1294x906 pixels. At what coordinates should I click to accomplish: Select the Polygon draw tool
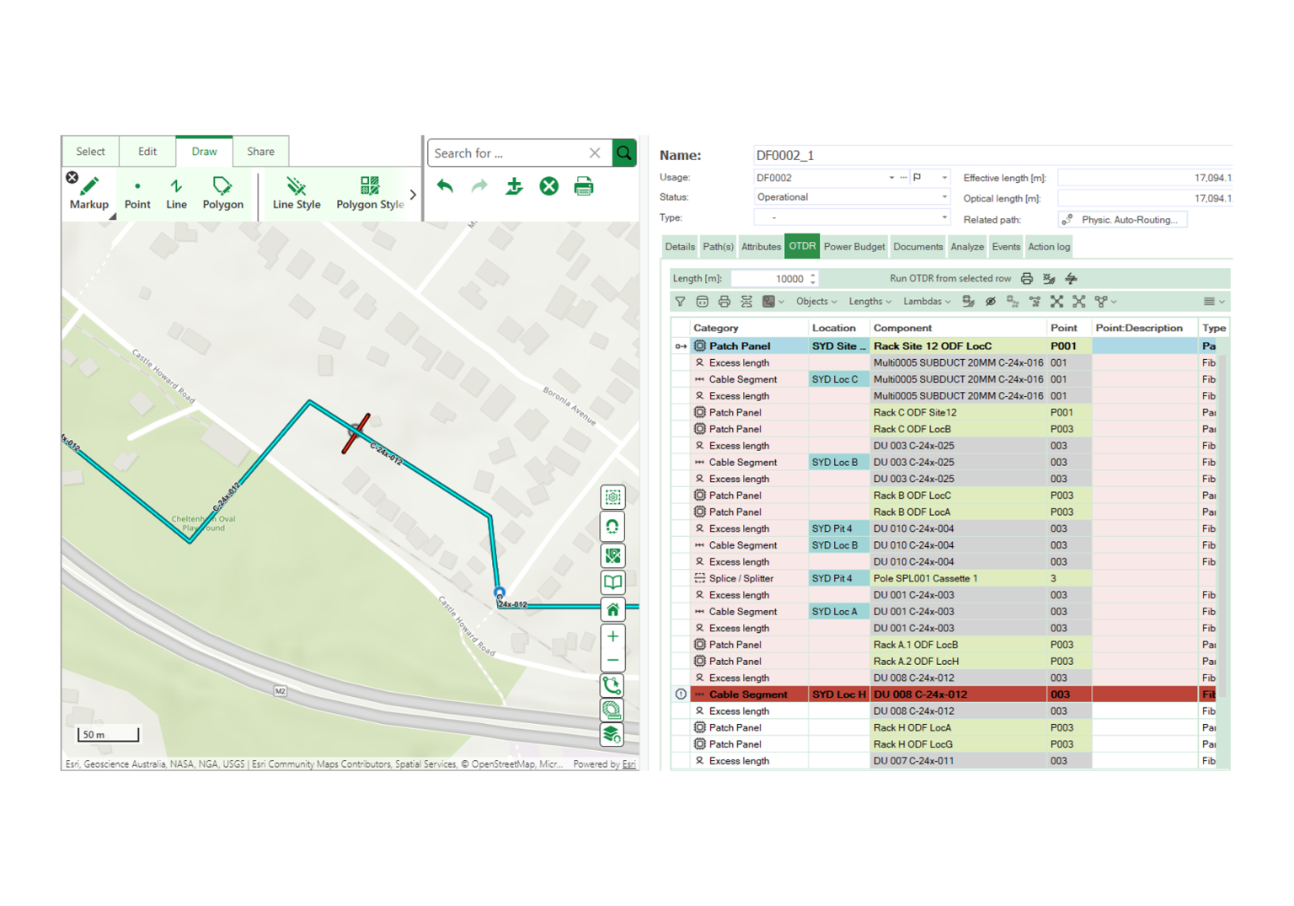[222, 193]
